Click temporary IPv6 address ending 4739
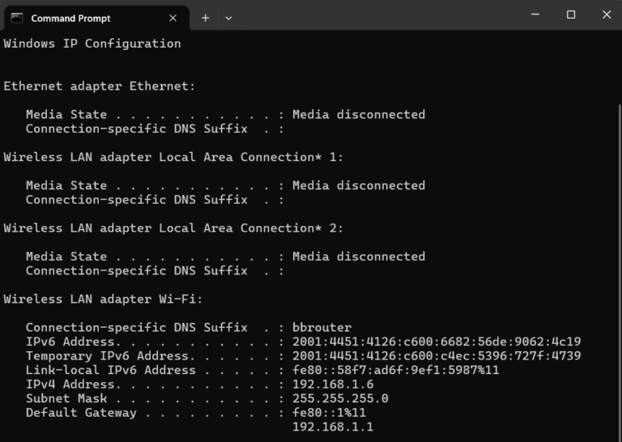This screenshot has height=442, width=622. [437, 355]
